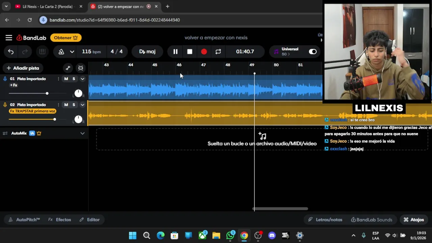The width and height of the screenshot is (432, 243).
Task: Click track 02 pan knob
Action: point(78,119)
